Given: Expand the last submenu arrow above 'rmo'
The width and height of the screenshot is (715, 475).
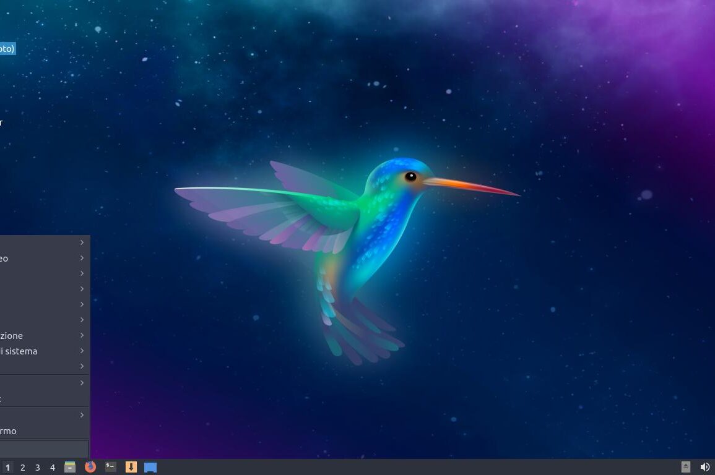Looking at the screenshot, I should point(82,415).
